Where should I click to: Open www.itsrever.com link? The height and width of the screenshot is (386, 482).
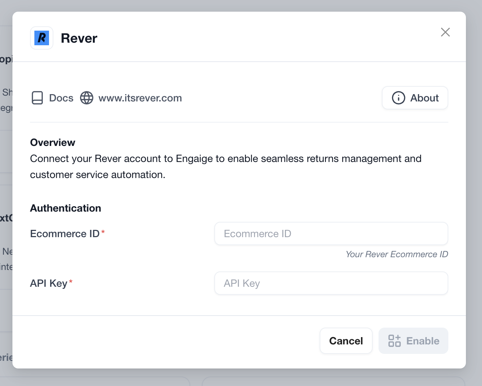140,98
